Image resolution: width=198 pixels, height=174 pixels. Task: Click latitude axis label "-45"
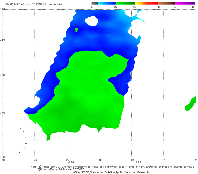click(2, 40)
